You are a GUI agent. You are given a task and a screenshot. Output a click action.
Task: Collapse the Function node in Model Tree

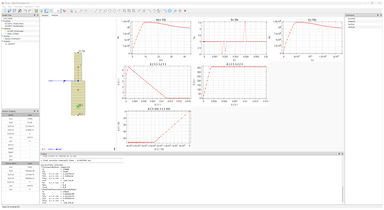pyautogui.click(x=2, y=21)
